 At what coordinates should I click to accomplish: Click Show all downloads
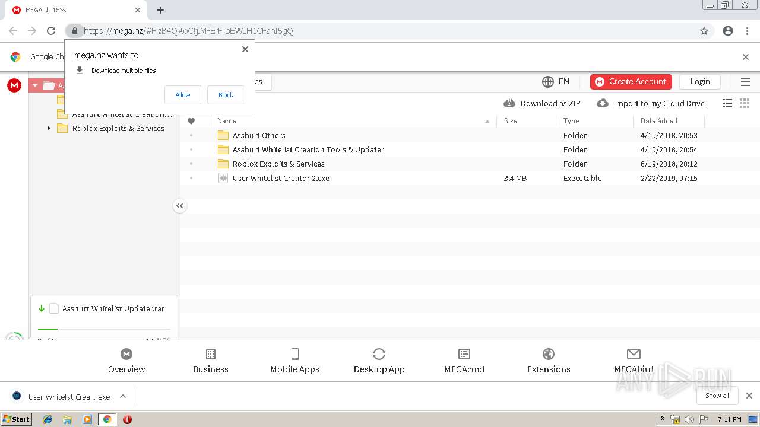point(717,396)
